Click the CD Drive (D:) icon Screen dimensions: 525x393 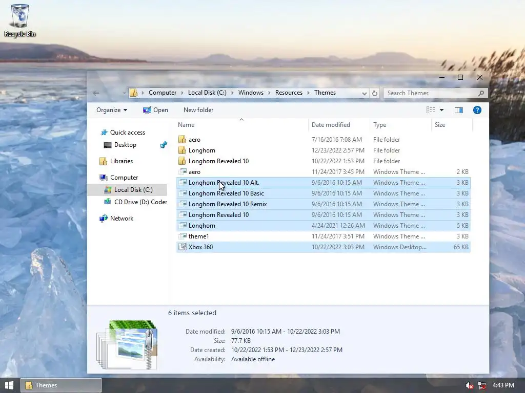(x=108, y=202)
